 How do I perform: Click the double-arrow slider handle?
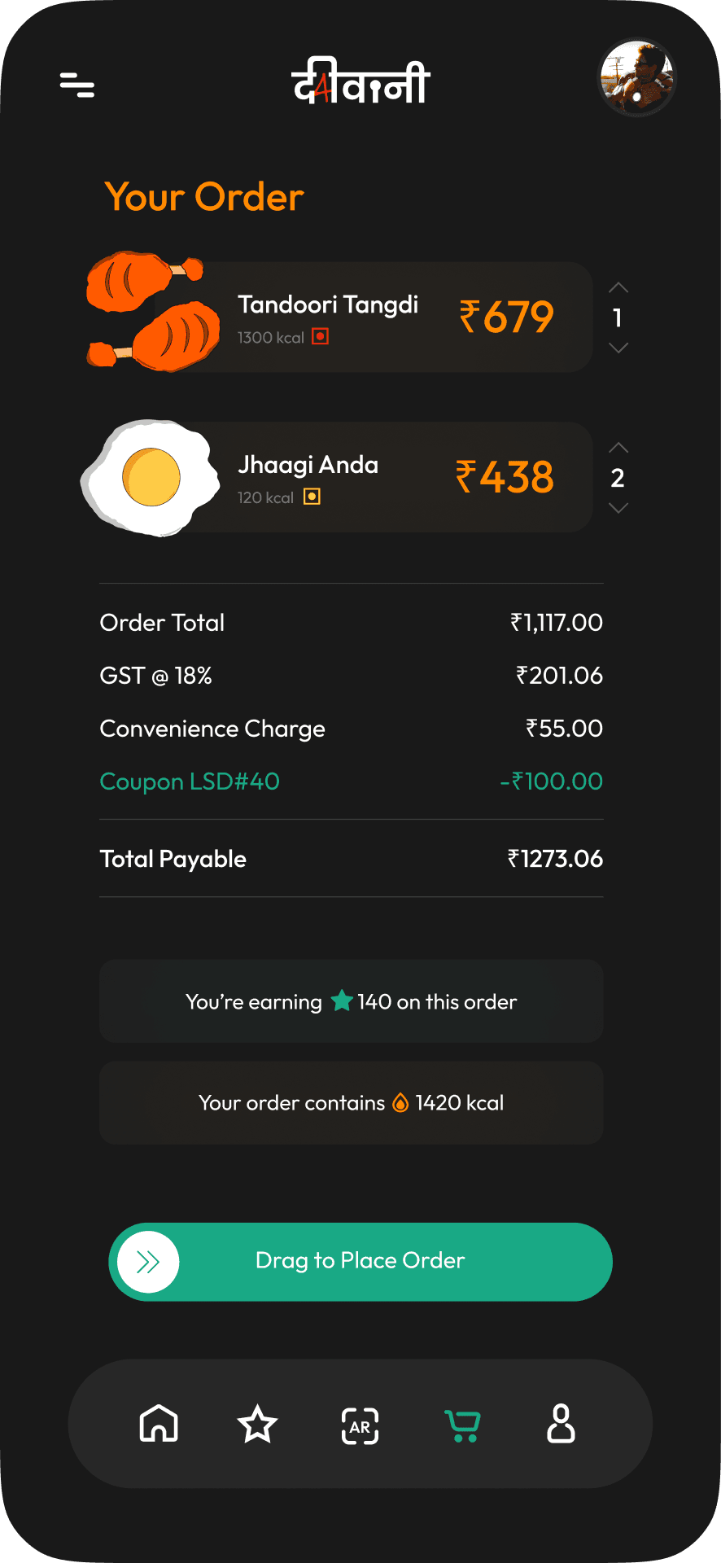point(148,1262)
